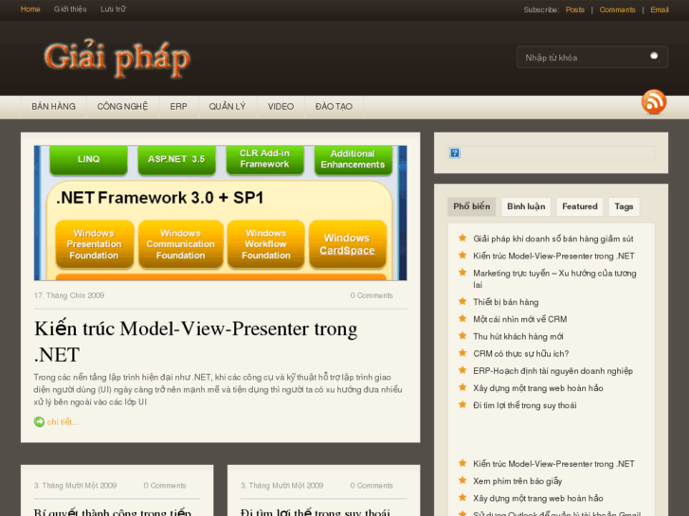Click the star beside 'Thiết bị bán hàng'
689x516 pixels.
[462, 301]
